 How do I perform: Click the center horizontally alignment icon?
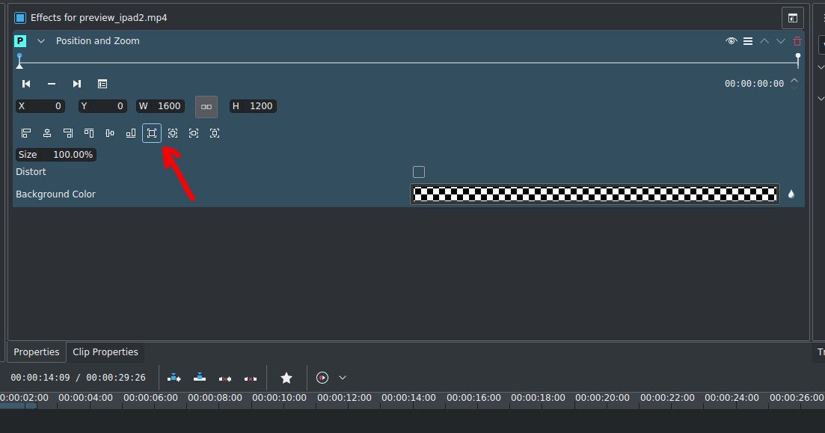(47, 132)
